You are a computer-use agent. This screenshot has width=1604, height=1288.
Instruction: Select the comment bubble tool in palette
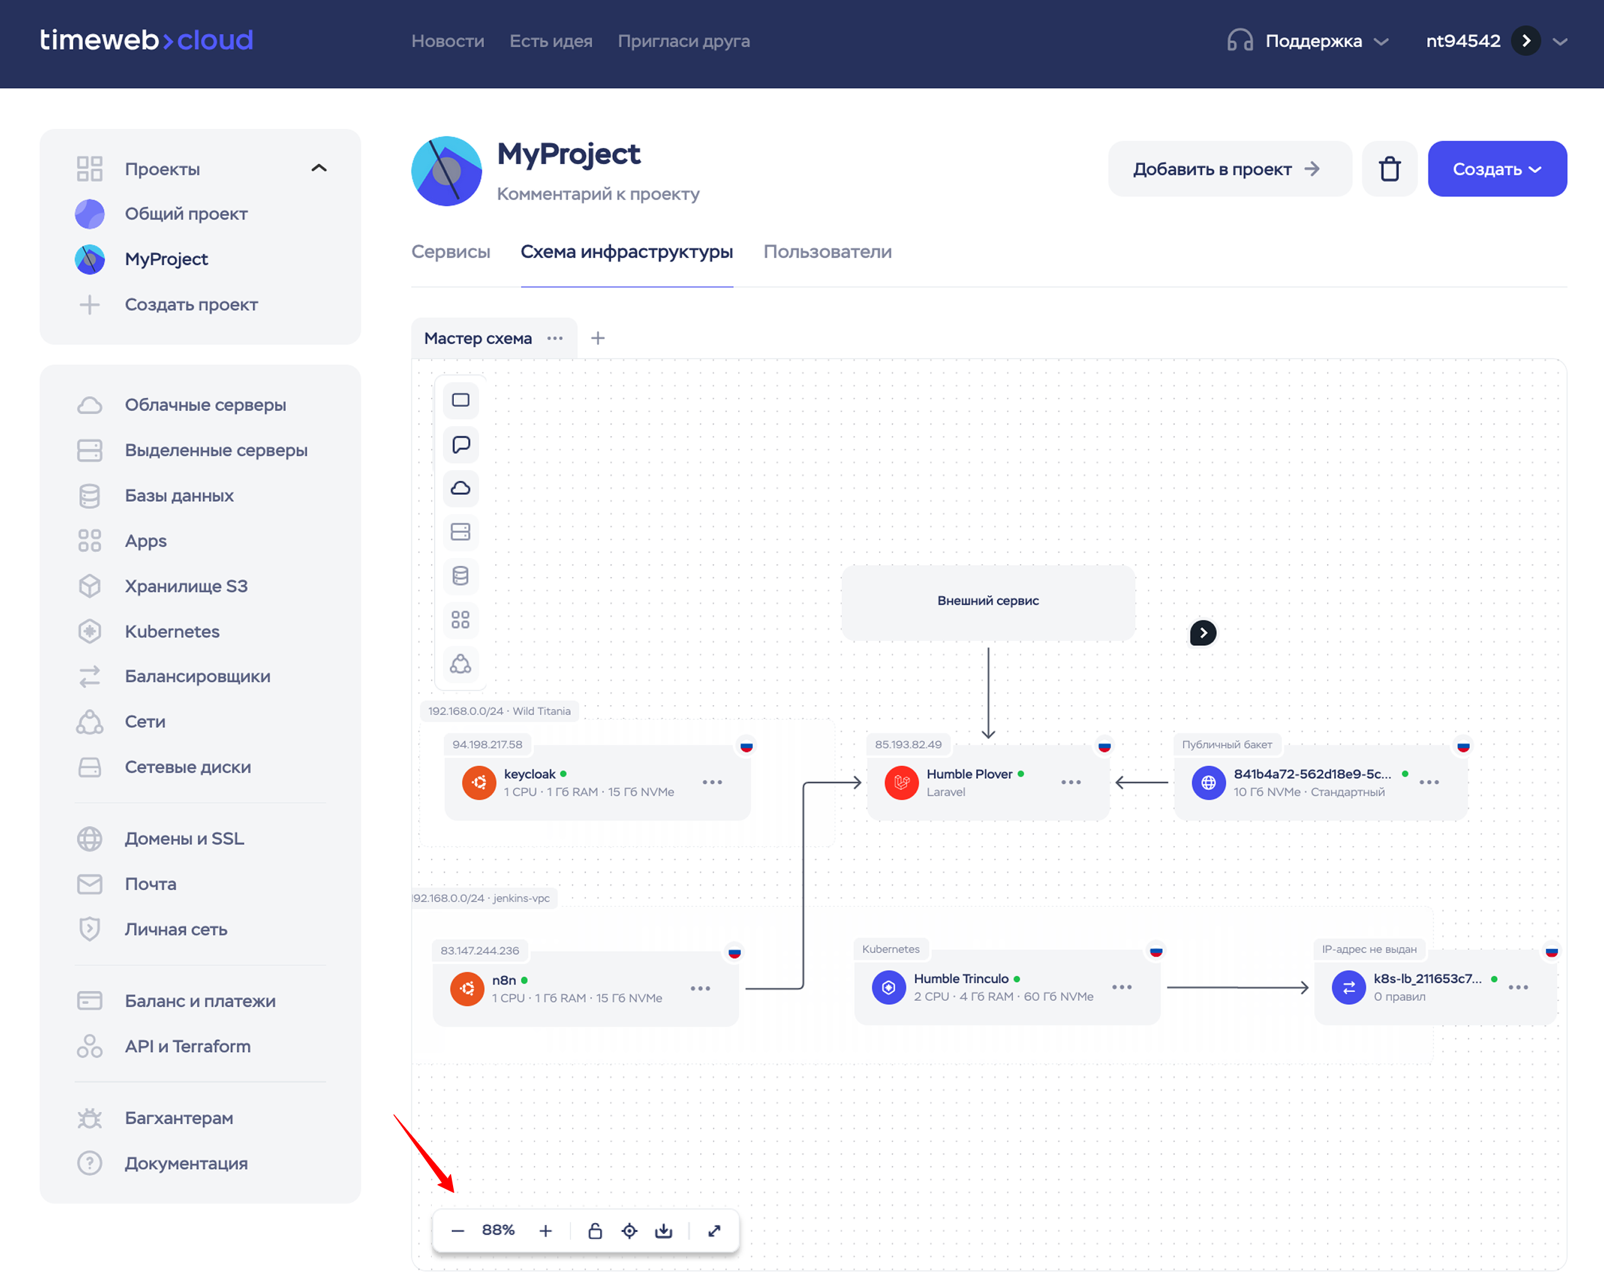[461, 444]
